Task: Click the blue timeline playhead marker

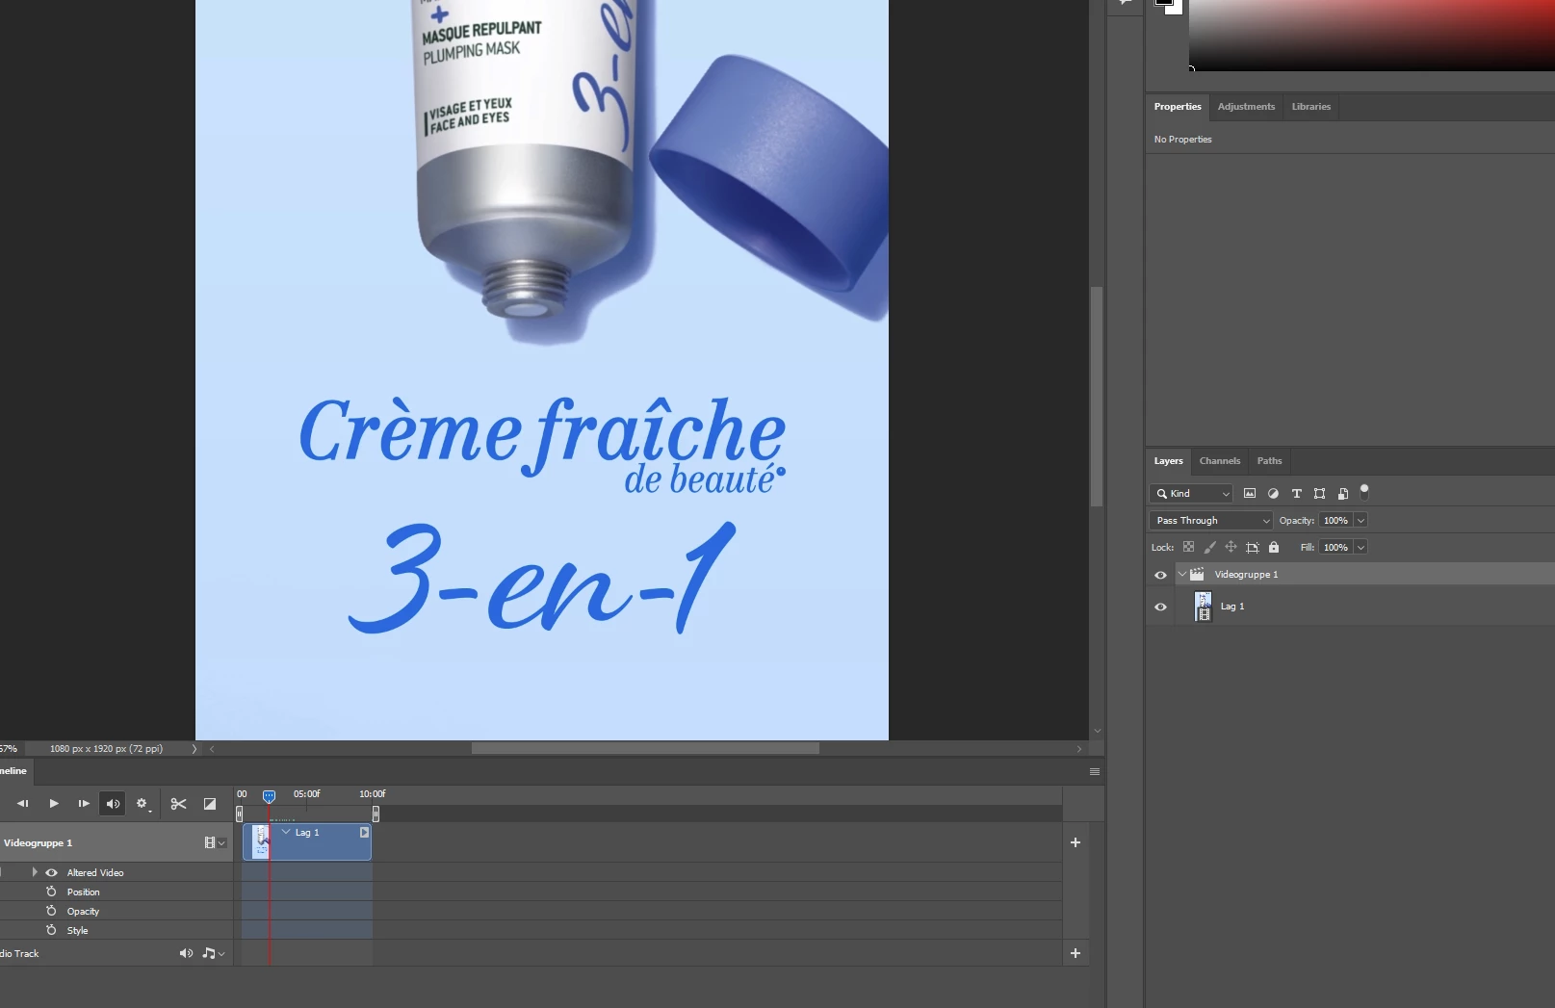Action: coord(270,795)
